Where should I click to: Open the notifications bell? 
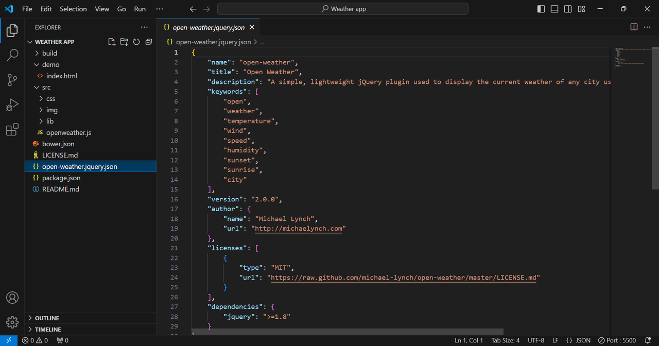(648, 340)
